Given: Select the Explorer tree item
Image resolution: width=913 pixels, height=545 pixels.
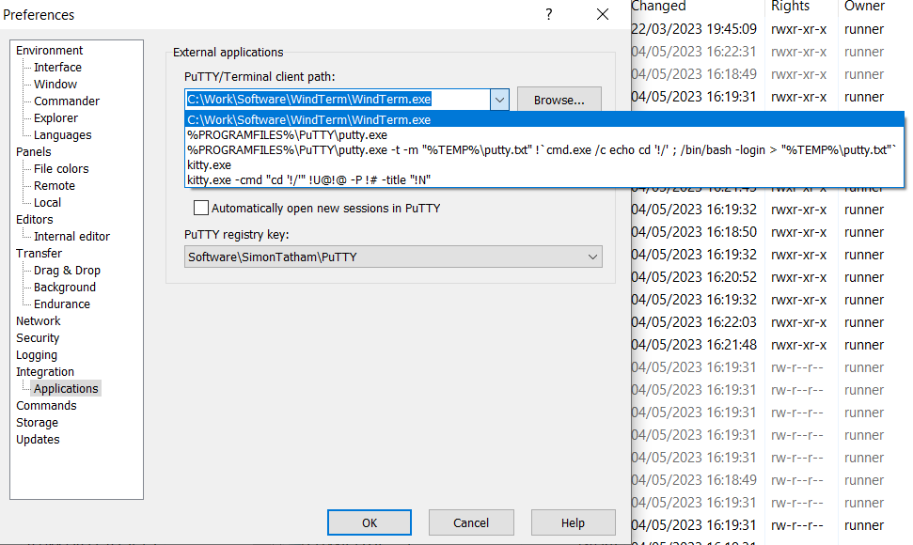Looking at the screenshot, I should click(x=55, y=117).
